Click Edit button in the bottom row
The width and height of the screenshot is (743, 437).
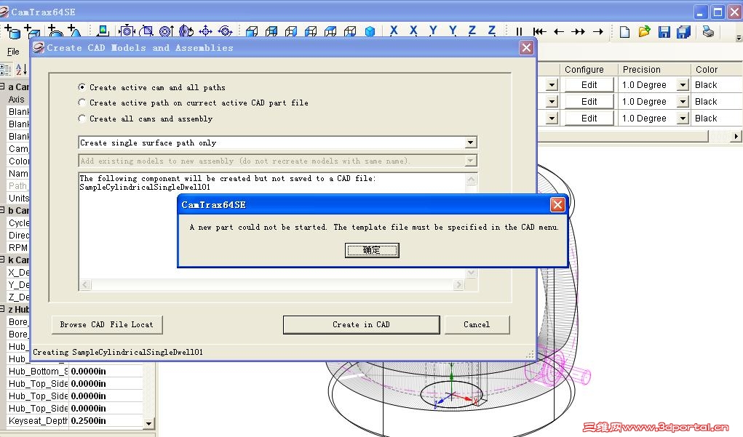[x=589, y=119]
